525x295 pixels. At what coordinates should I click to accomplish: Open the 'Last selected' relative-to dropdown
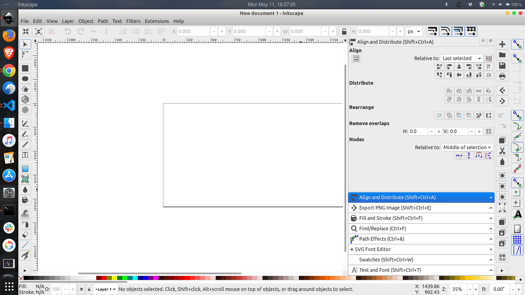point(462,58)
